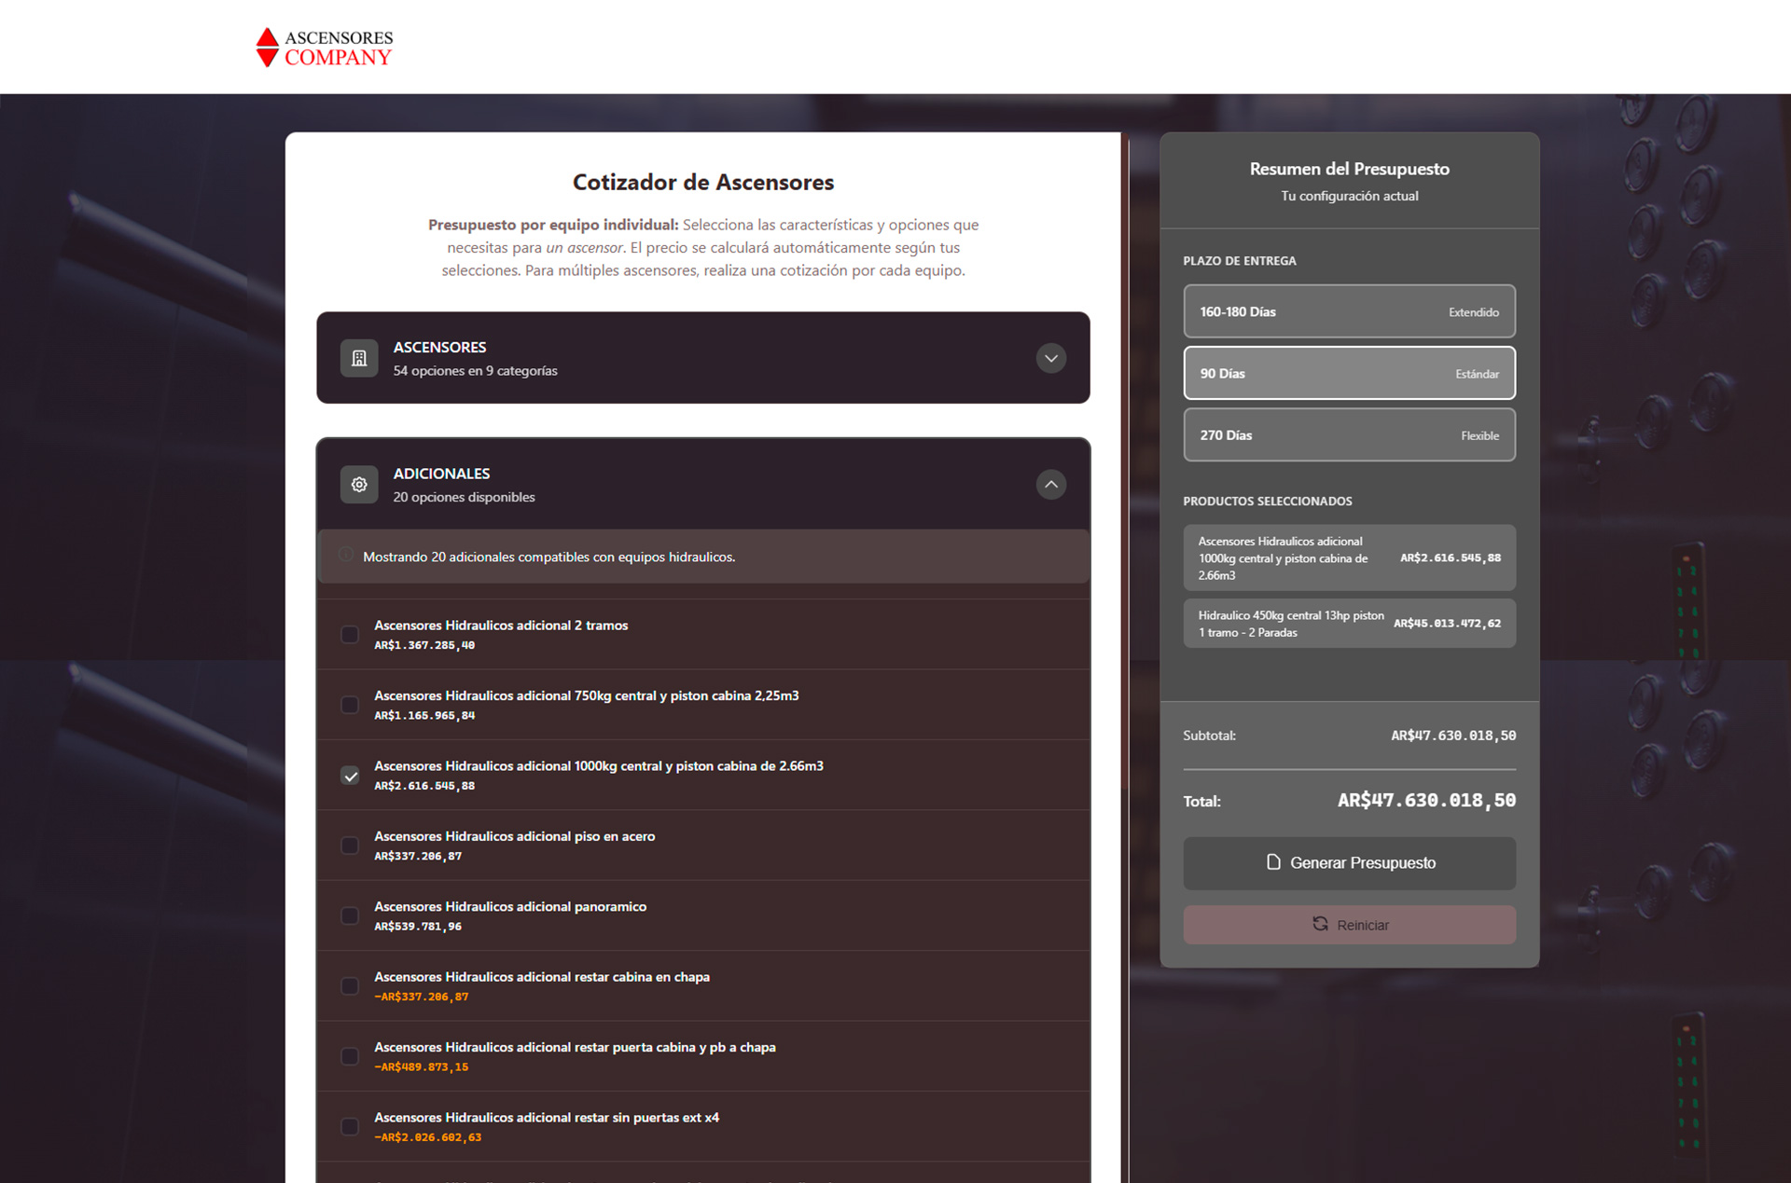Click the building icon in Ascensores section
This screenshot has height=1183, width=1791.
[x=359, y=358]
